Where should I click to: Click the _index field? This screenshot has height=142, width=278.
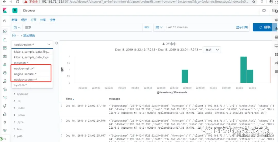tap(21, 108)
